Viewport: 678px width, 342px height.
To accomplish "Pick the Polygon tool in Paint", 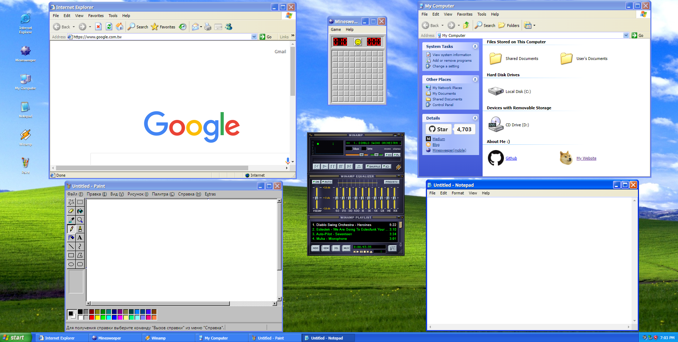I will (x=80, y=255).
